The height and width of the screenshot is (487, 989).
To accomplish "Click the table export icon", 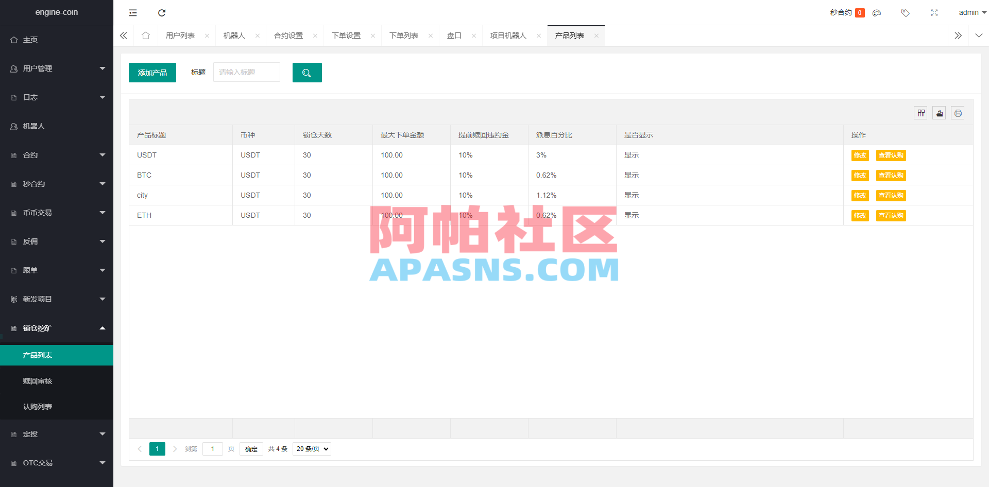I will point(939,113).
